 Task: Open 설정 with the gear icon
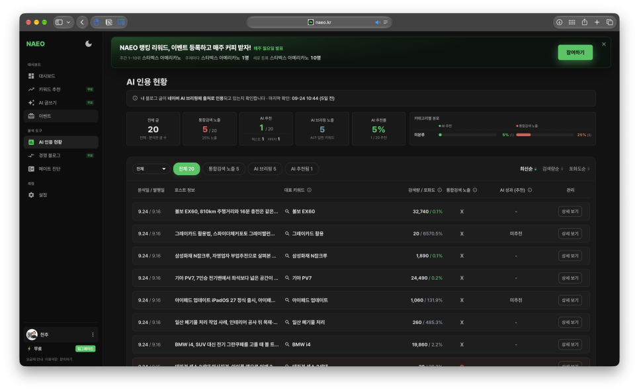pyautogui.click(x=31, y=195)
